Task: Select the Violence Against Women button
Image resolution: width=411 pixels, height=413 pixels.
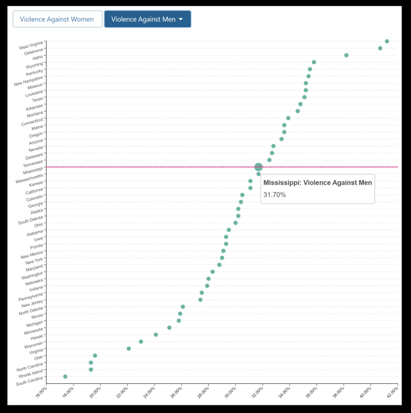Action: (x=57, y=19)
